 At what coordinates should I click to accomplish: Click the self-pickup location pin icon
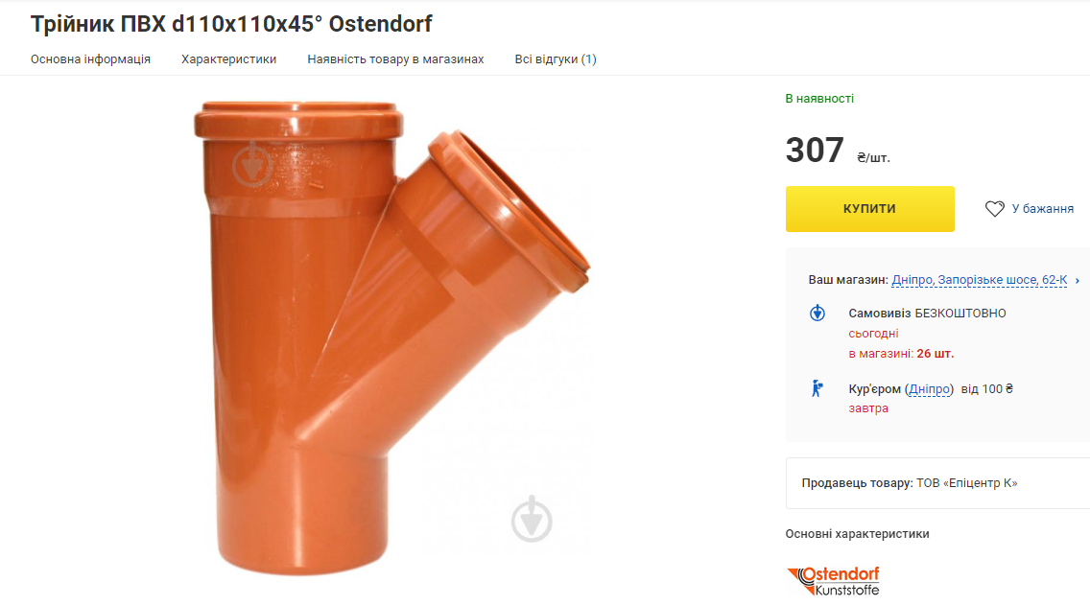pos(817,314)
